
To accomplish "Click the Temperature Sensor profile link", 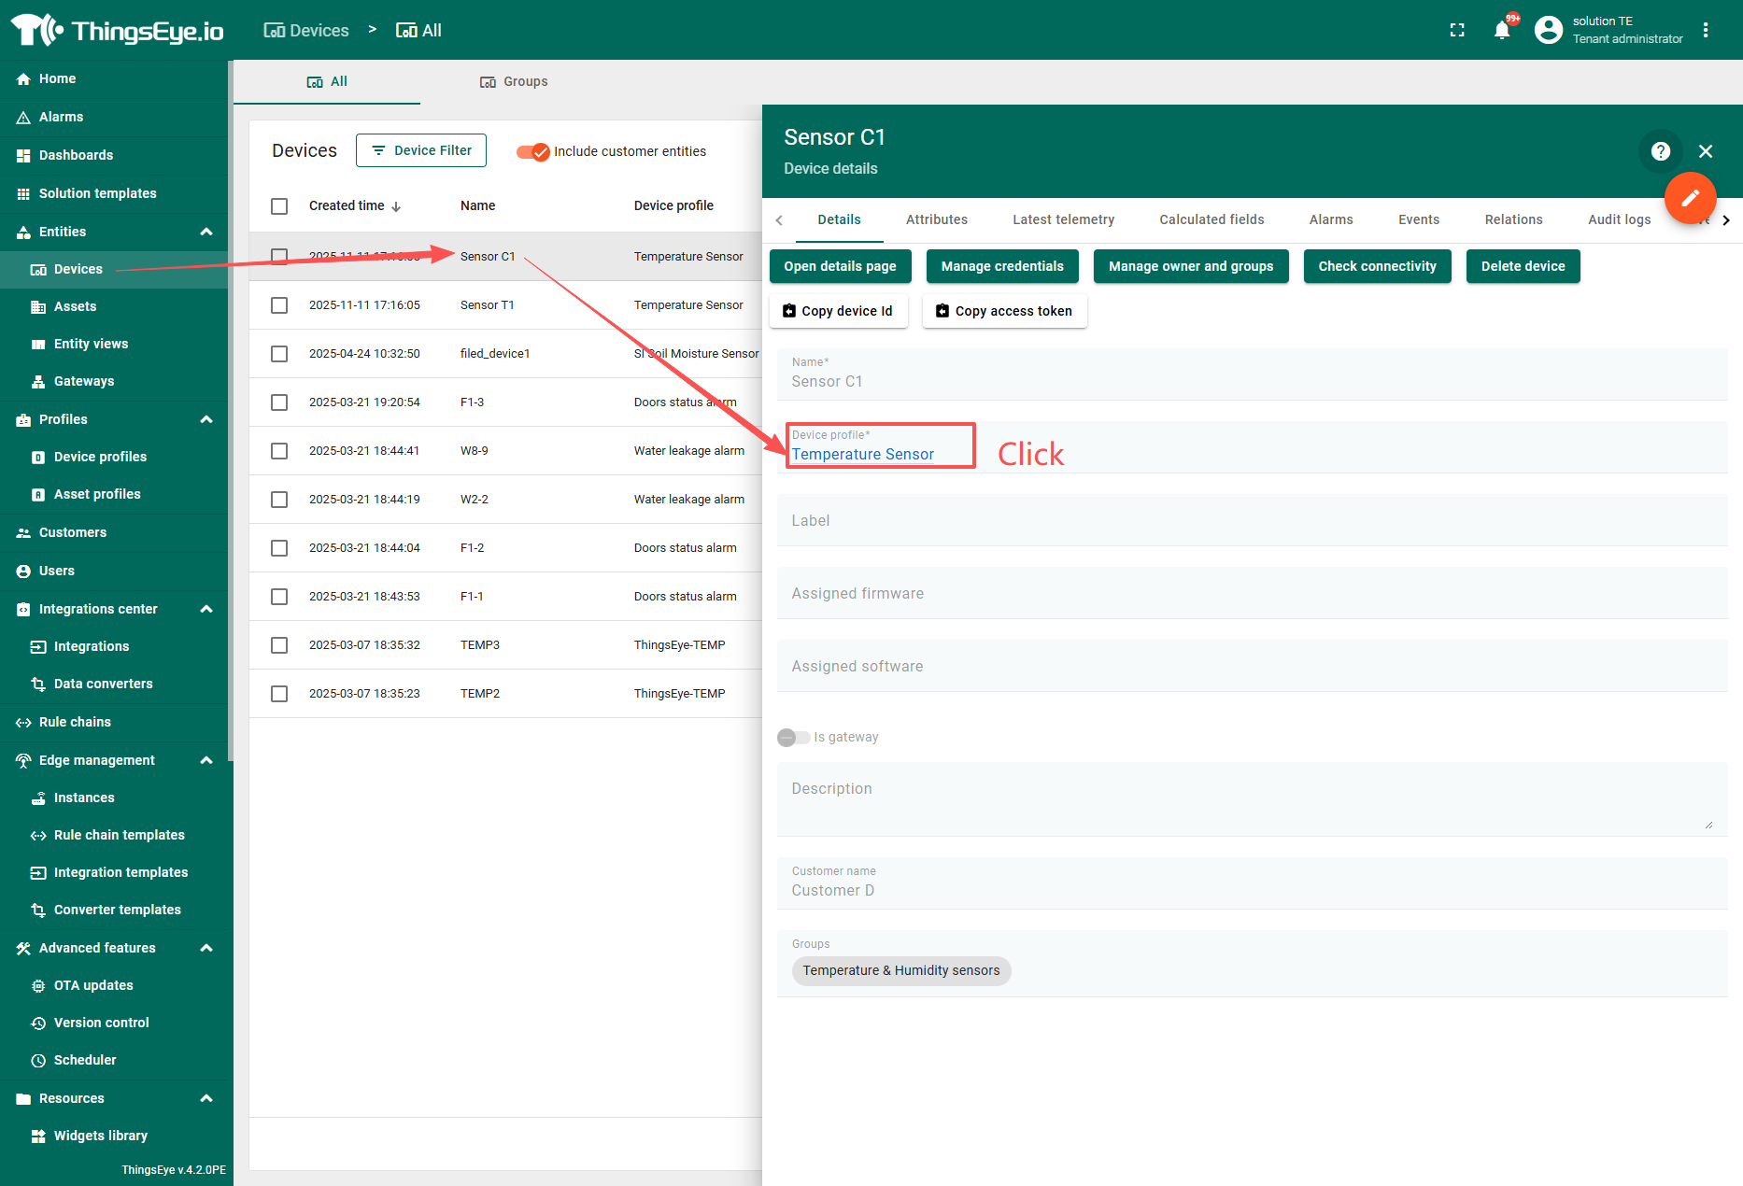I will tap(862, 455).
